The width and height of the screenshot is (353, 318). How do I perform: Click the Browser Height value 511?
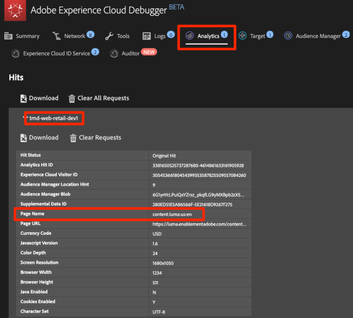coord(156,283)
